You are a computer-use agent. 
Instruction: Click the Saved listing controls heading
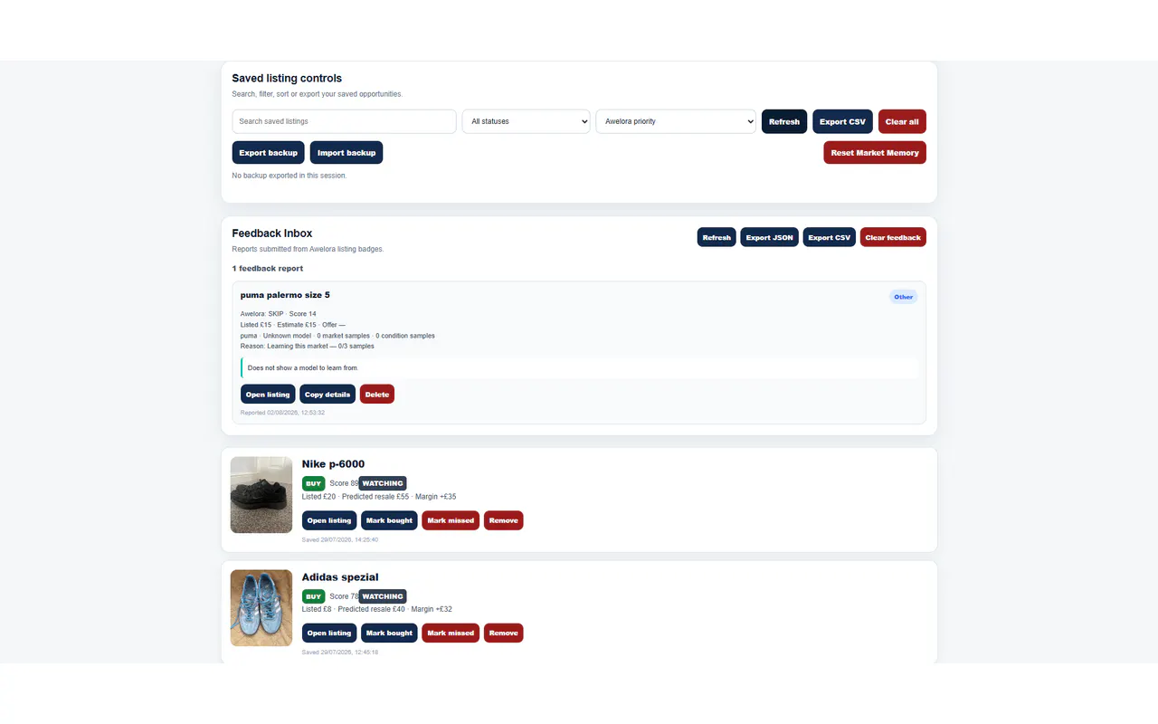[x=287, y=79]
